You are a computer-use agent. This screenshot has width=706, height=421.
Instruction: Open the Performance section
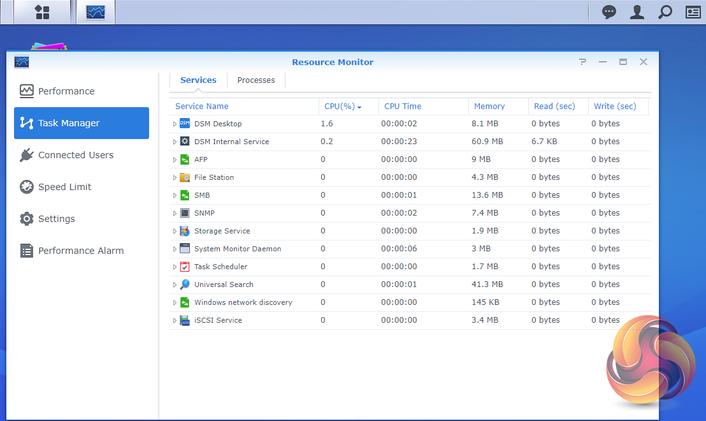tap(66, 91)
